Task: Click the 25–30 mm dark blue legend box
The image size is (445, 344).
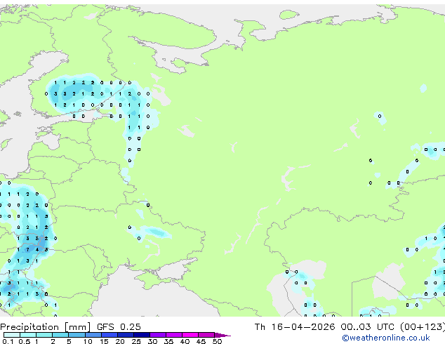Action: (142, 335)
